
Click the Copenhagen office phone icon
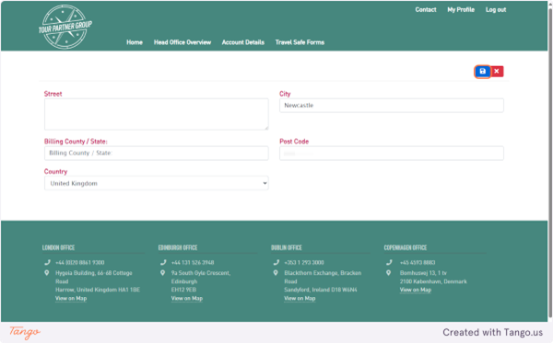click(389, 262)
